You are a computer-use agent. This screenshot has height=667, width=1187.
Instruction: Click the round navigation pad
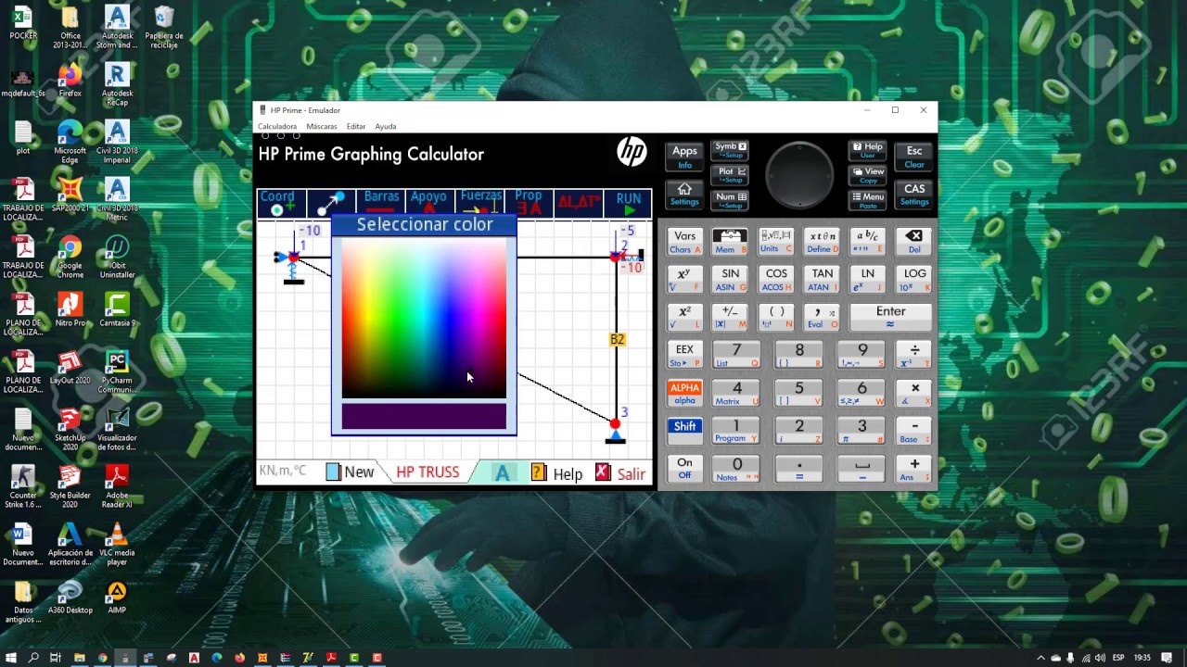coord(799,175)
